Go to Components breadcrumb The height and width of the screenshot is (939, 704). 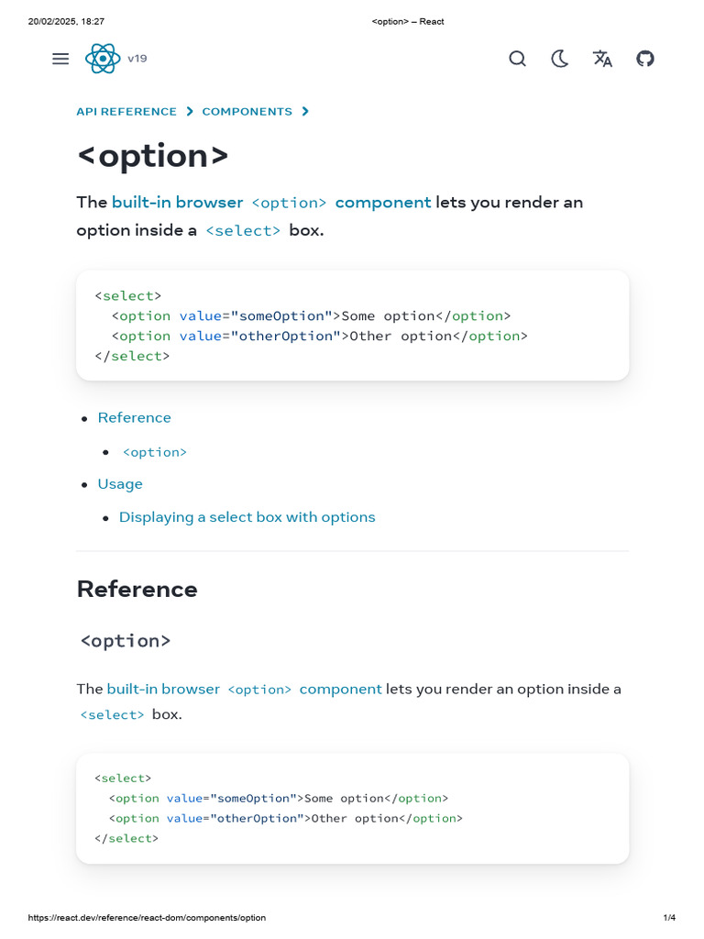pyautogui.click(x=247, y=112)
